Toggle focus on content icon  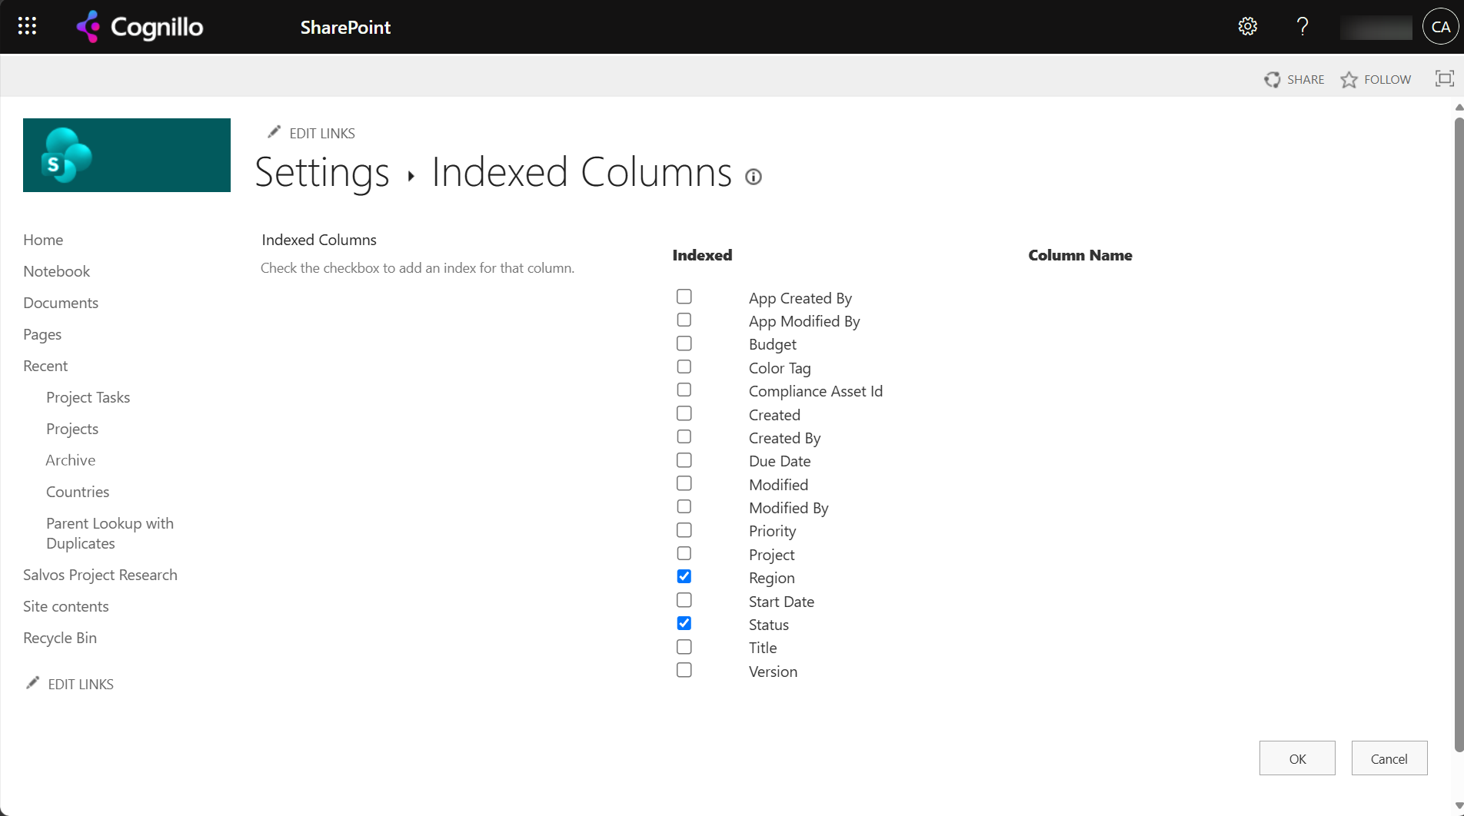coord(1445,78)
